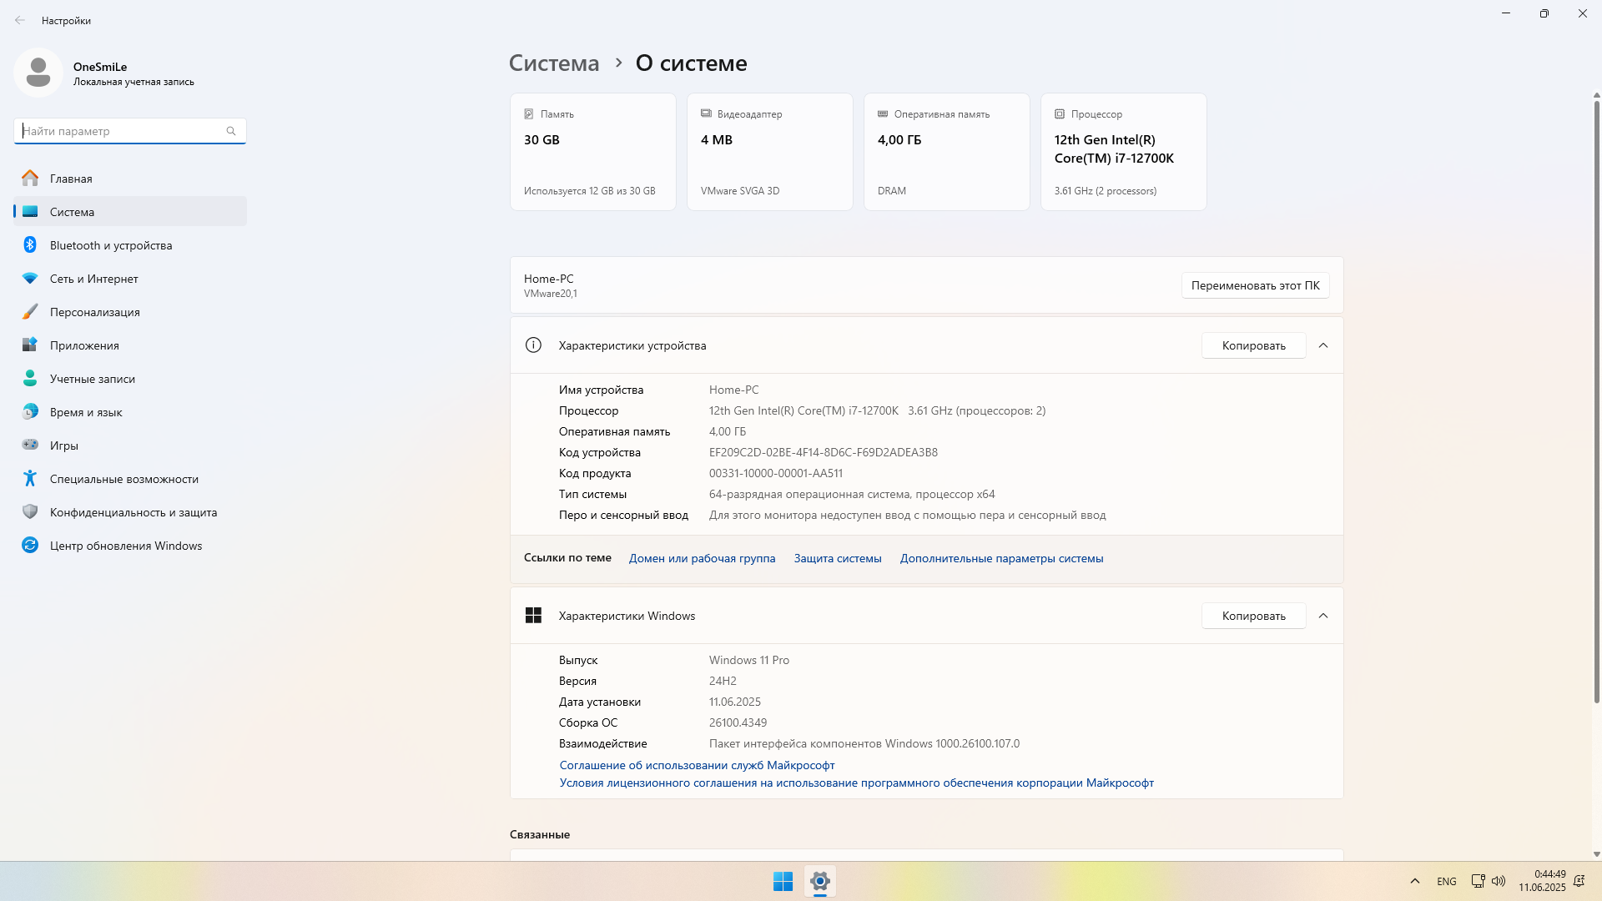This screenshot has height=901, width=1602.
Task: Click Система in the breadcrumb
Action: click(553, 63)
